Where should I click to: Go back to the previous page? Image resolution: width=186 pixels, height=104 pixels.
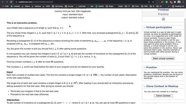(x=3, y=2)
